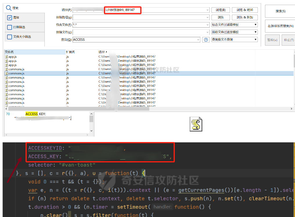Expand the 查询 ACCESS history dropdown
Image resolution: width=295 pixels, height=217 pixels.
[x=198, y=40]
